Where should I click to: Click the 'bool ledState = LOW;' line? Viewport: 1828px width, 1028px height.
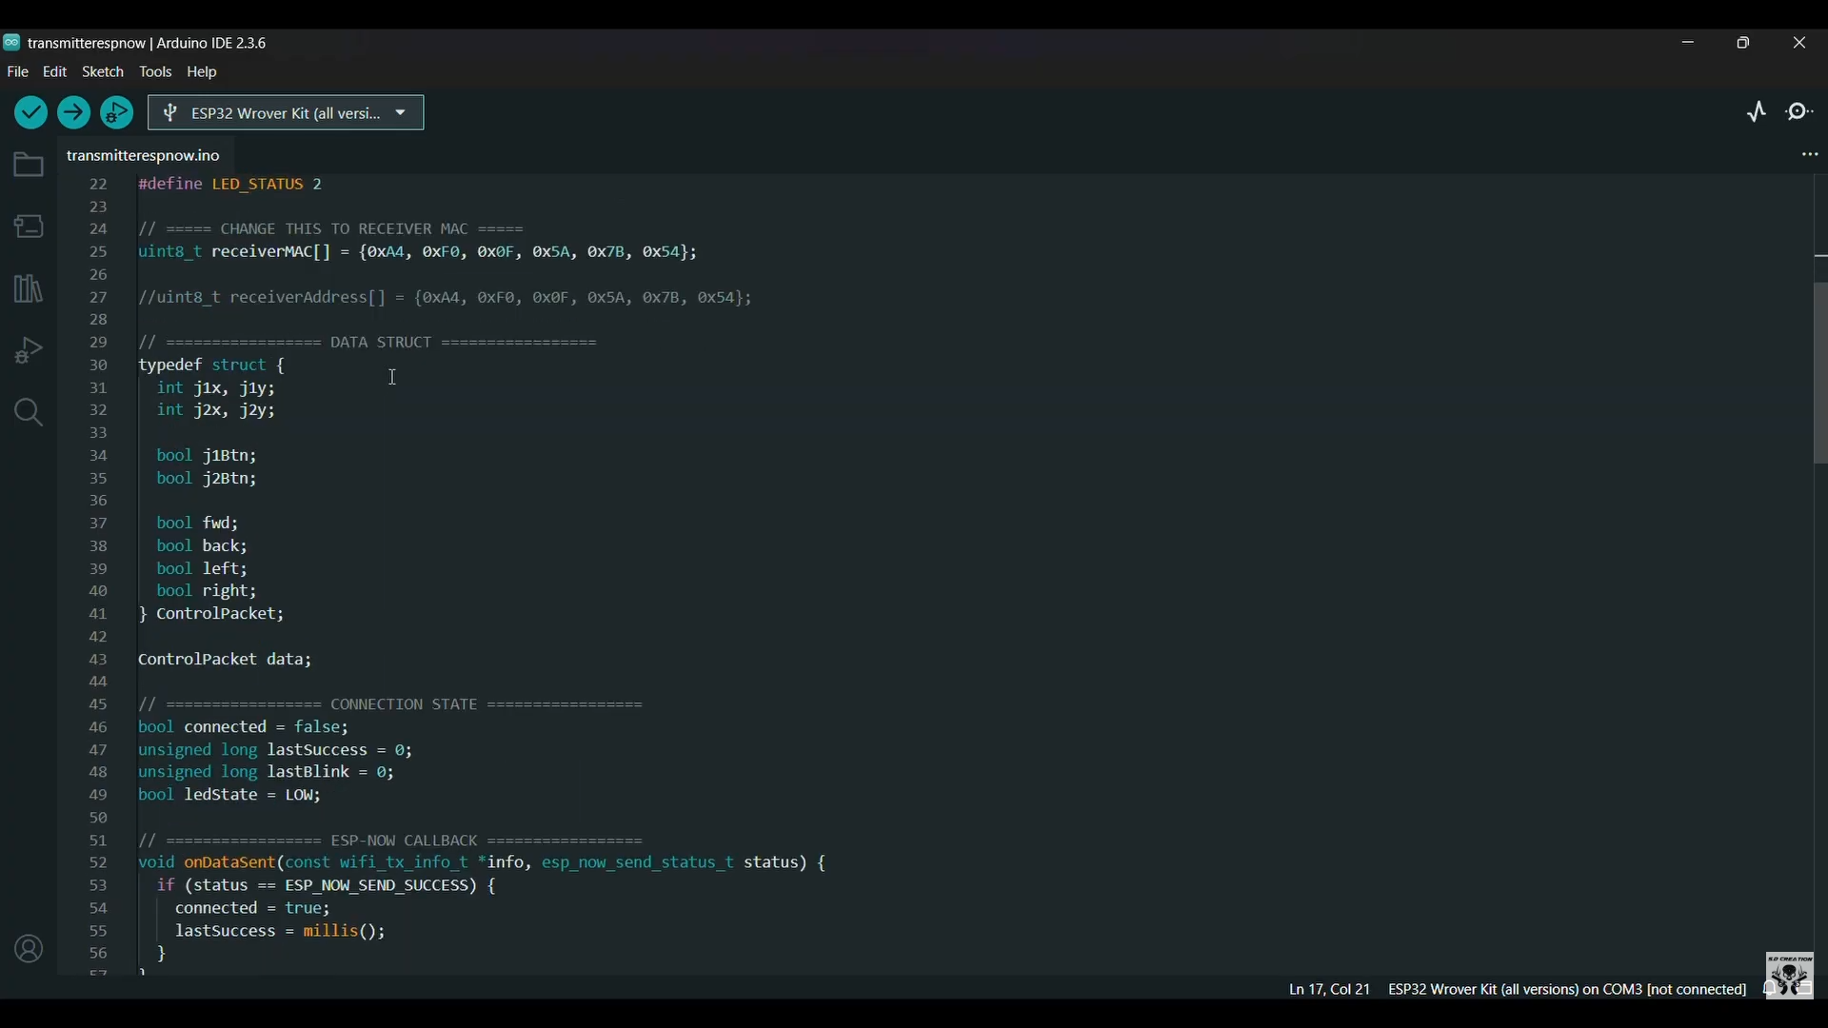[231, 795]
